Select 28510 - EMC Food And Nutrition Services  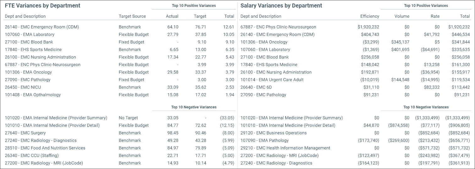point(45,148)
